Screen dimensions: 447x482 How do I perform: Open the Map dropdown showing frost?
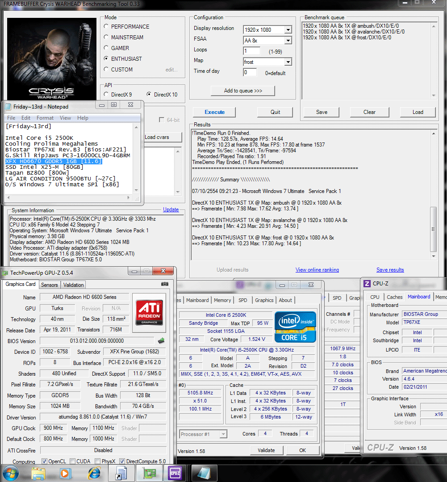[288, 62]
